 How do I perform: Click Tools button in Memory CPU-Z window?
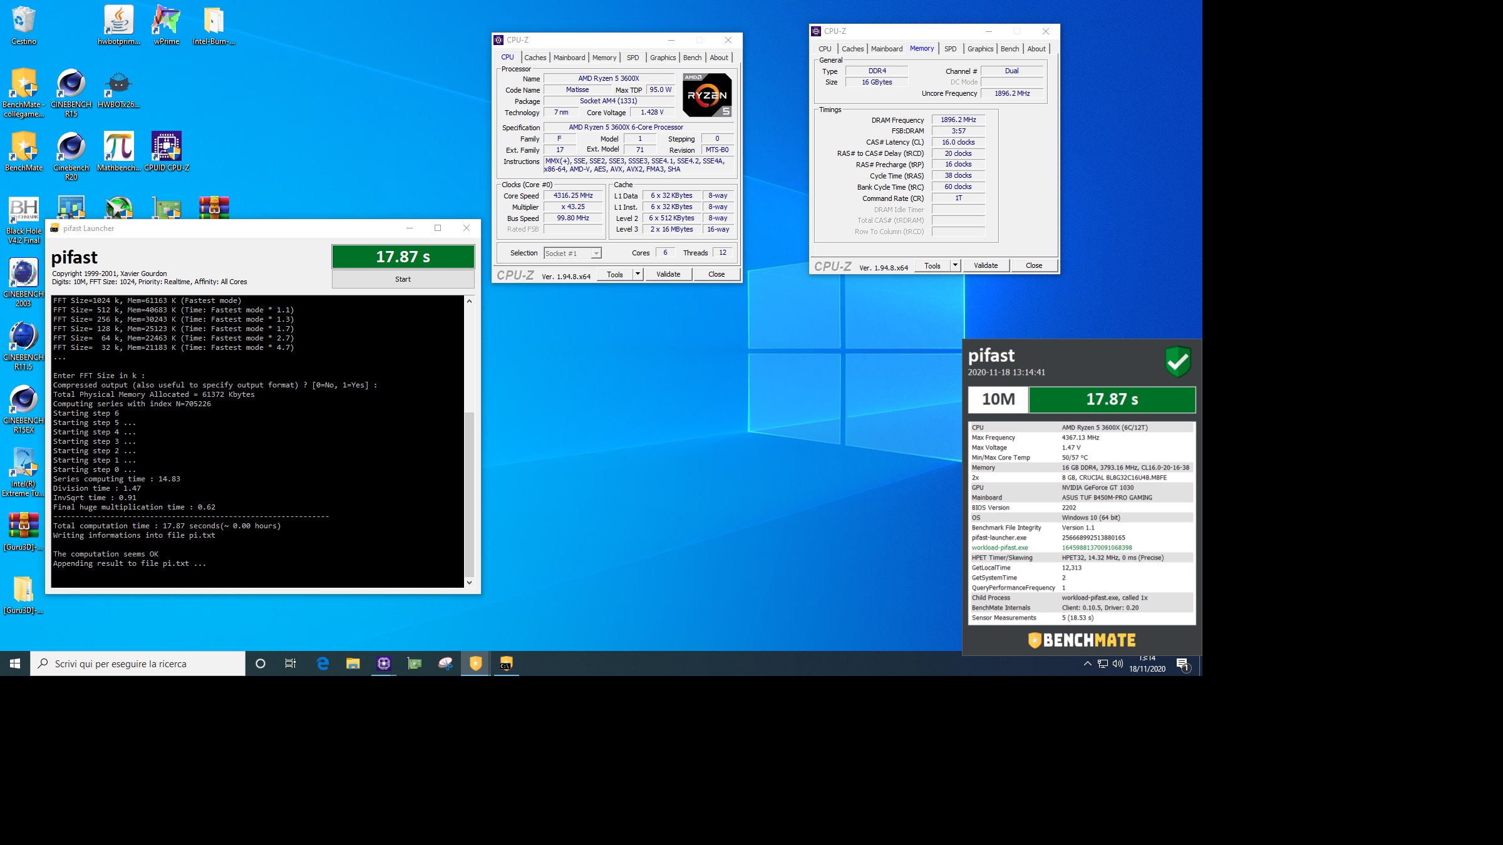point(932,265)
